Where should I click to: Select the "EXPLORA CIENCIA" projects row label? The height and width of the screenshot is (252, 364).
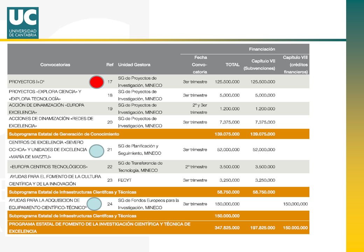[x=45, y=95]
